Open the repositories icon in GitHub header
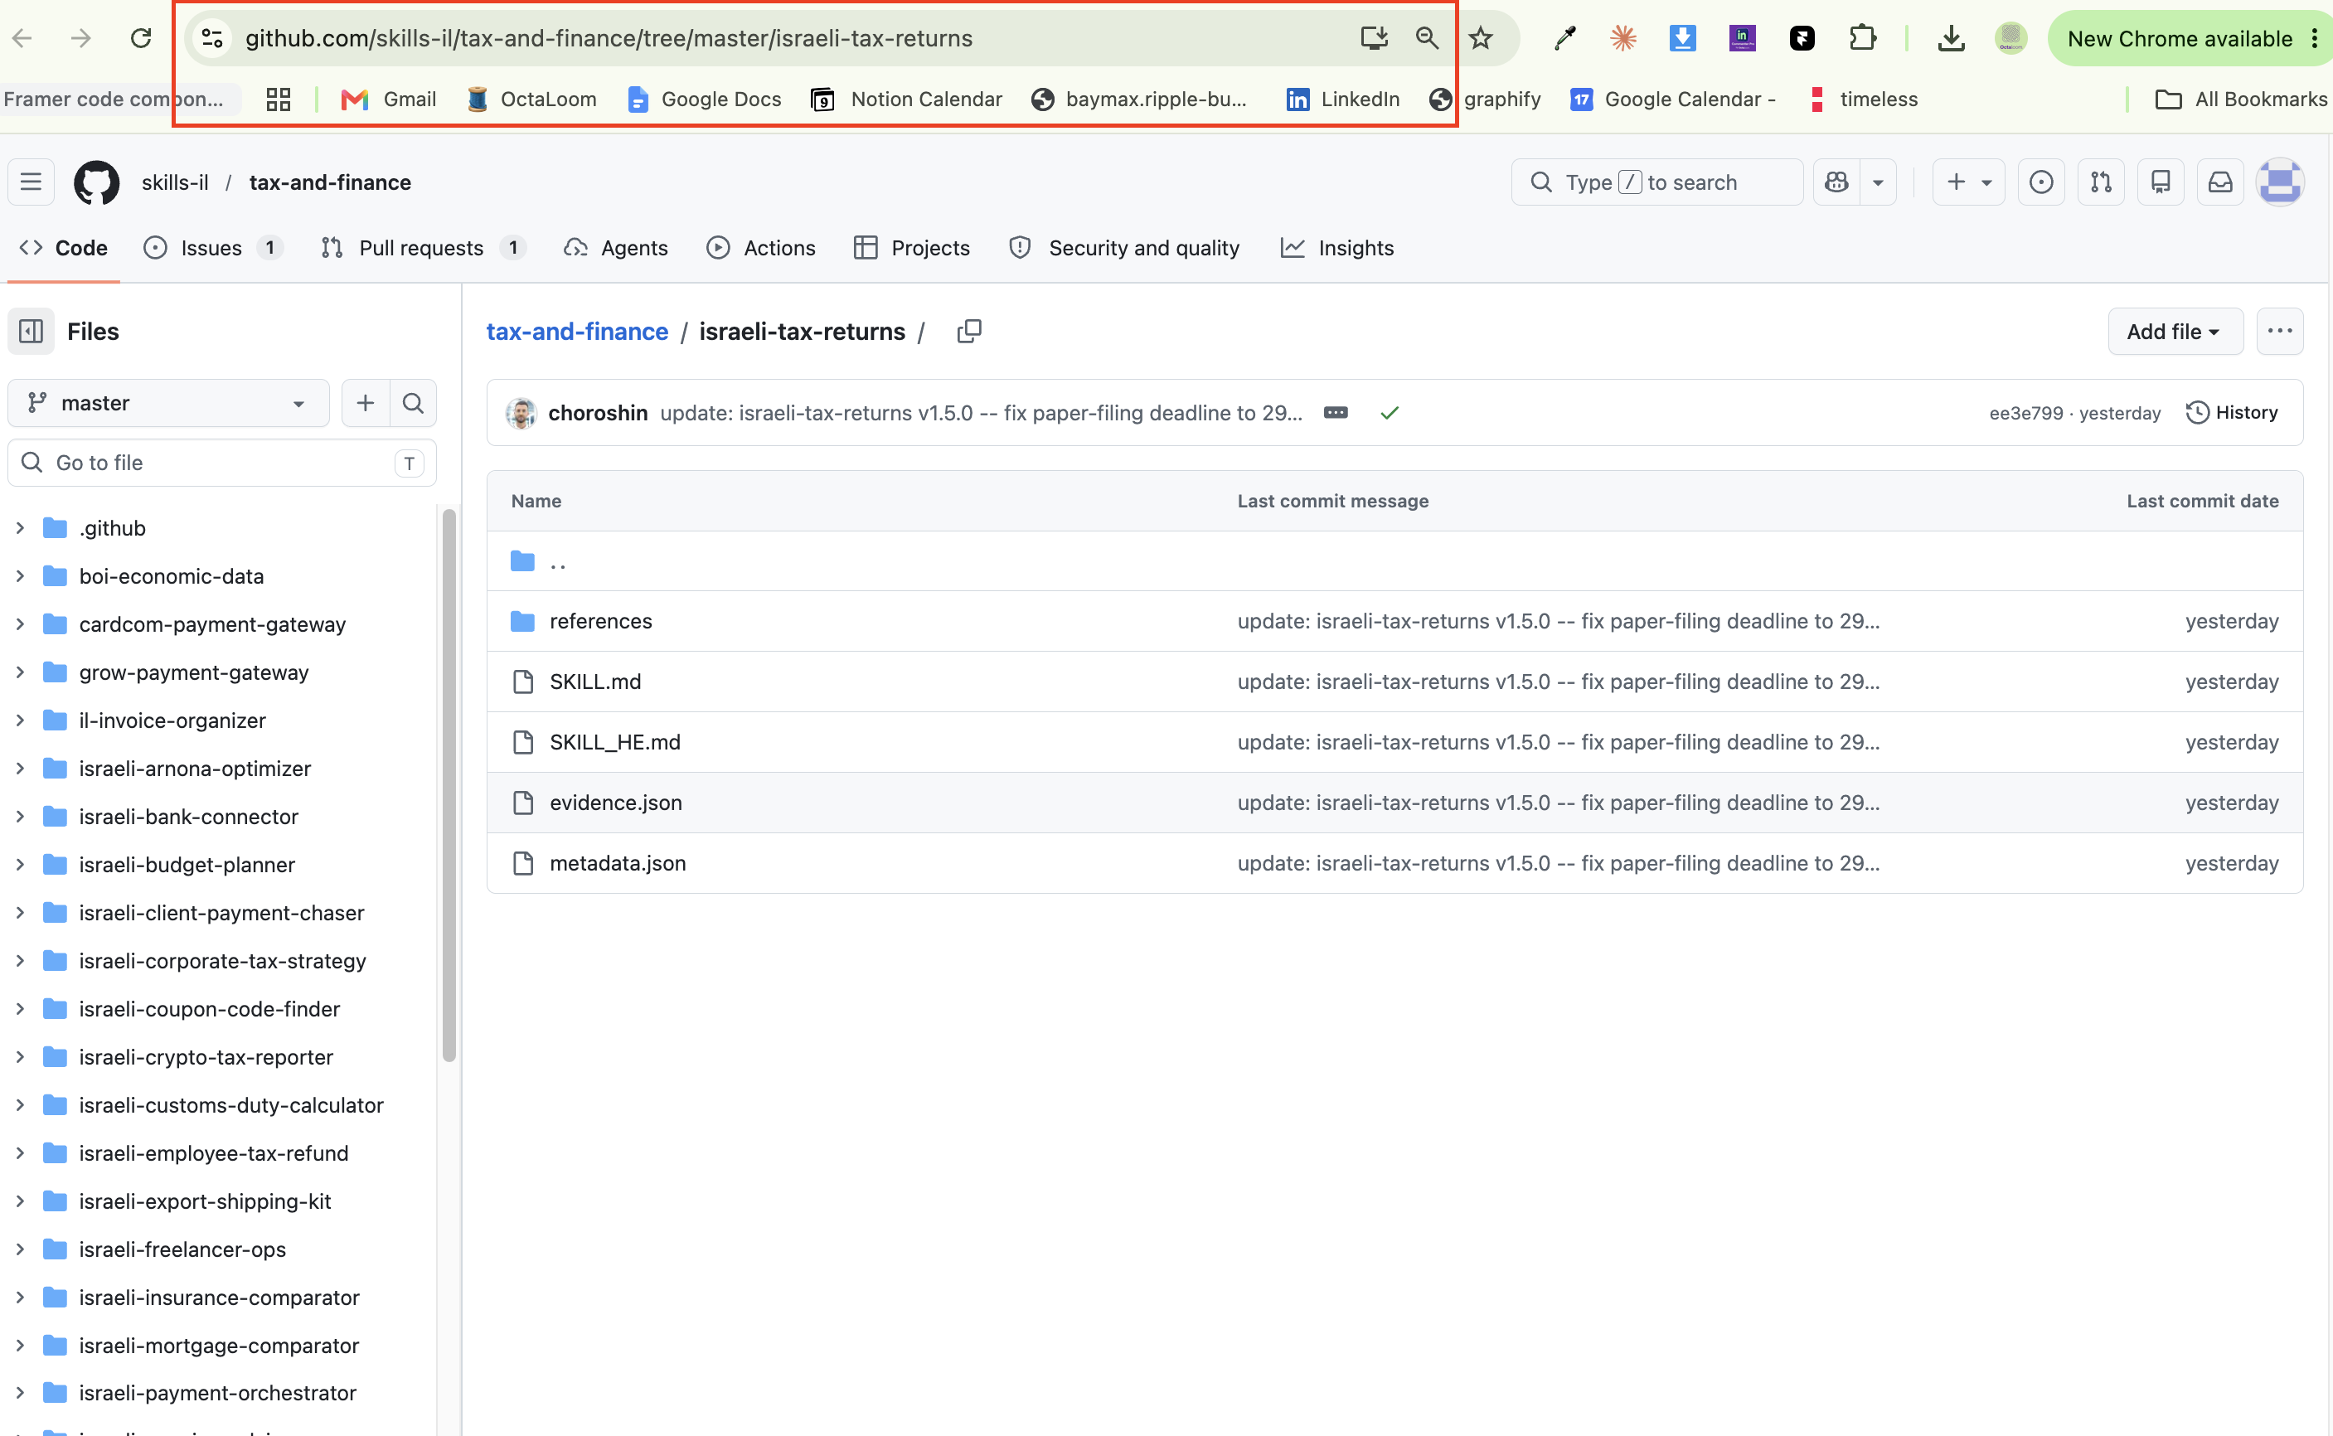The height and width of the screenshot is (1436, 2333). point(2161,182)
